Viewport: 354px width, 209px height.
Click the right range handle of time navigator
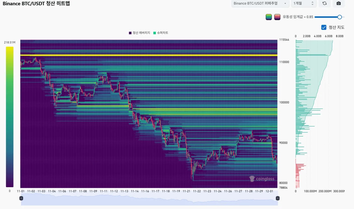click(278, 198)
